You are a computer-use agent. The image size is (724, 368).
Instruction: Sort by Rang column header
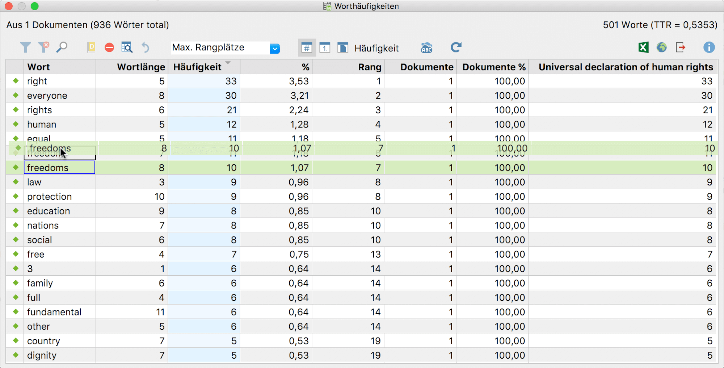(x=348, y=67)
